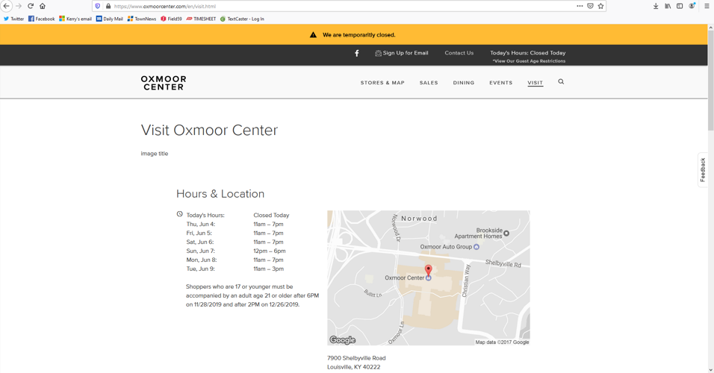Open page actions three-dot menu
The height and width of the screenshot is (373, 714).
(x=580, y=6)
